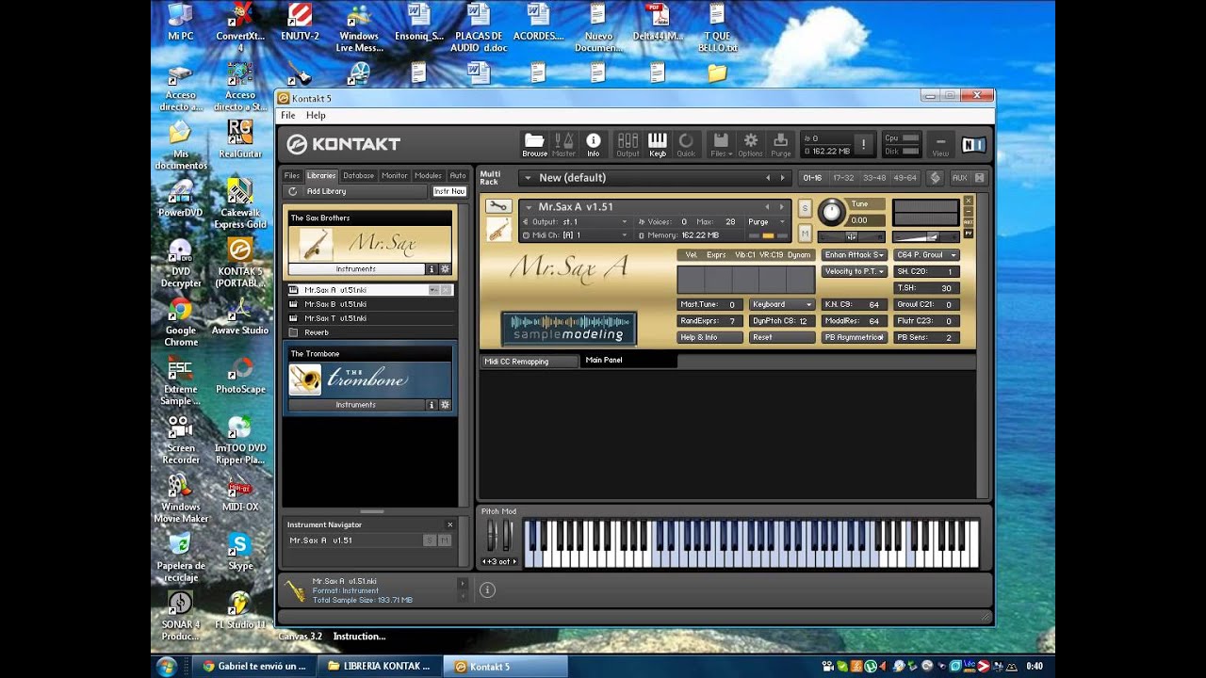Toggle AUX sends display
This screenshot has height=678, width=1206.
pyautogui.click(x=959, y=177)
